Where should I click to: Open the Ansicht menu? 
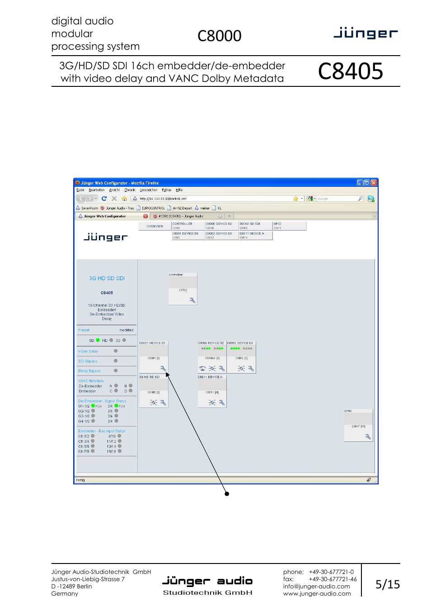114,190
